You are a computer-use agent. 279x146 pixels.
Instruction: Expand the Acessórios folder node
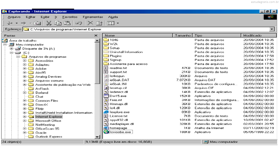pyautogui.click(x=25, y=61)
